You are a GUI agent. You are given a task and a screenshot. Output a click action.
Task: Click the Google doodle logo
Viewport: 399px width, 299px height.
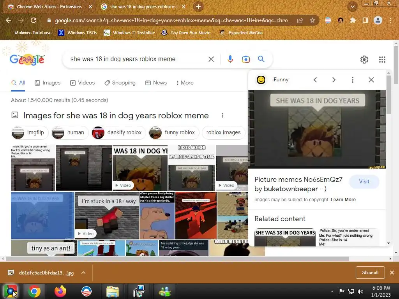tap(27, 60)
